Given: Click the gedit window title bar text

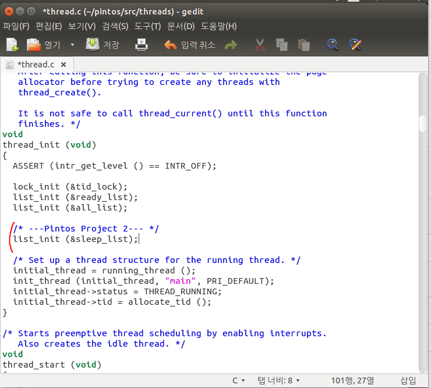Looking at the screenshot, I should tap(123, 12).
